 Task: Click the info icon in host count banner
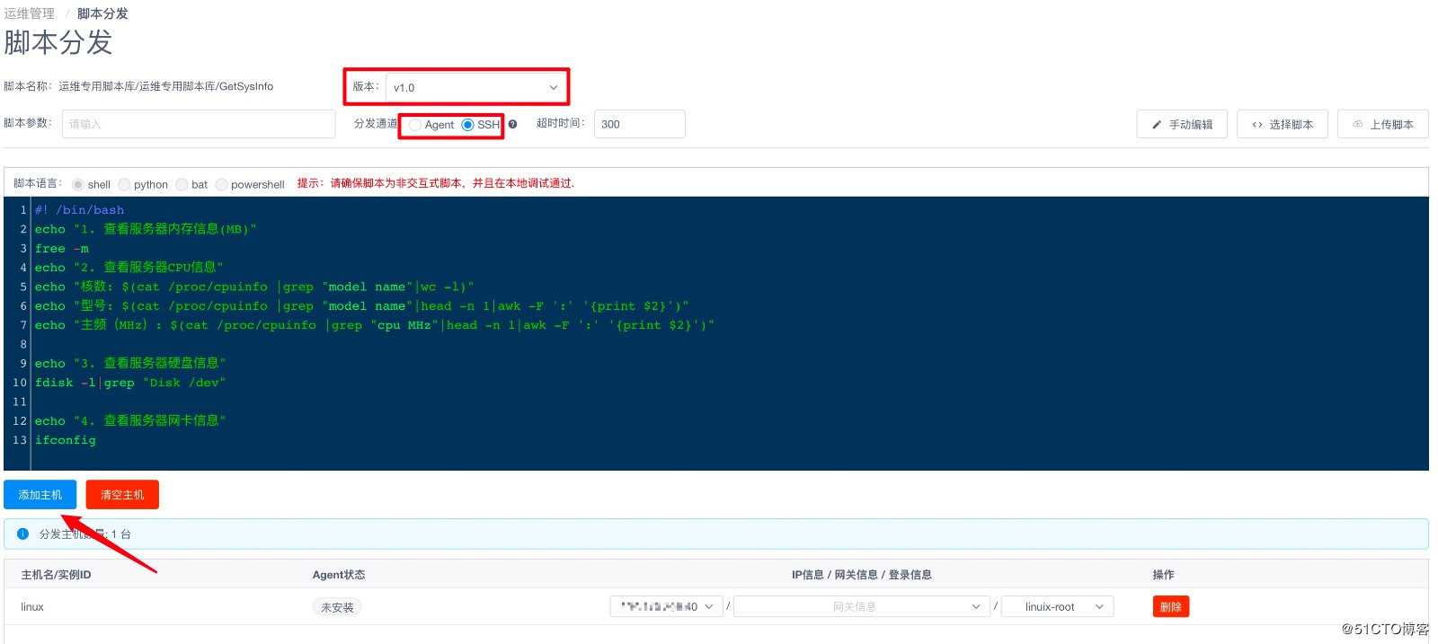[x=22, y=534]
